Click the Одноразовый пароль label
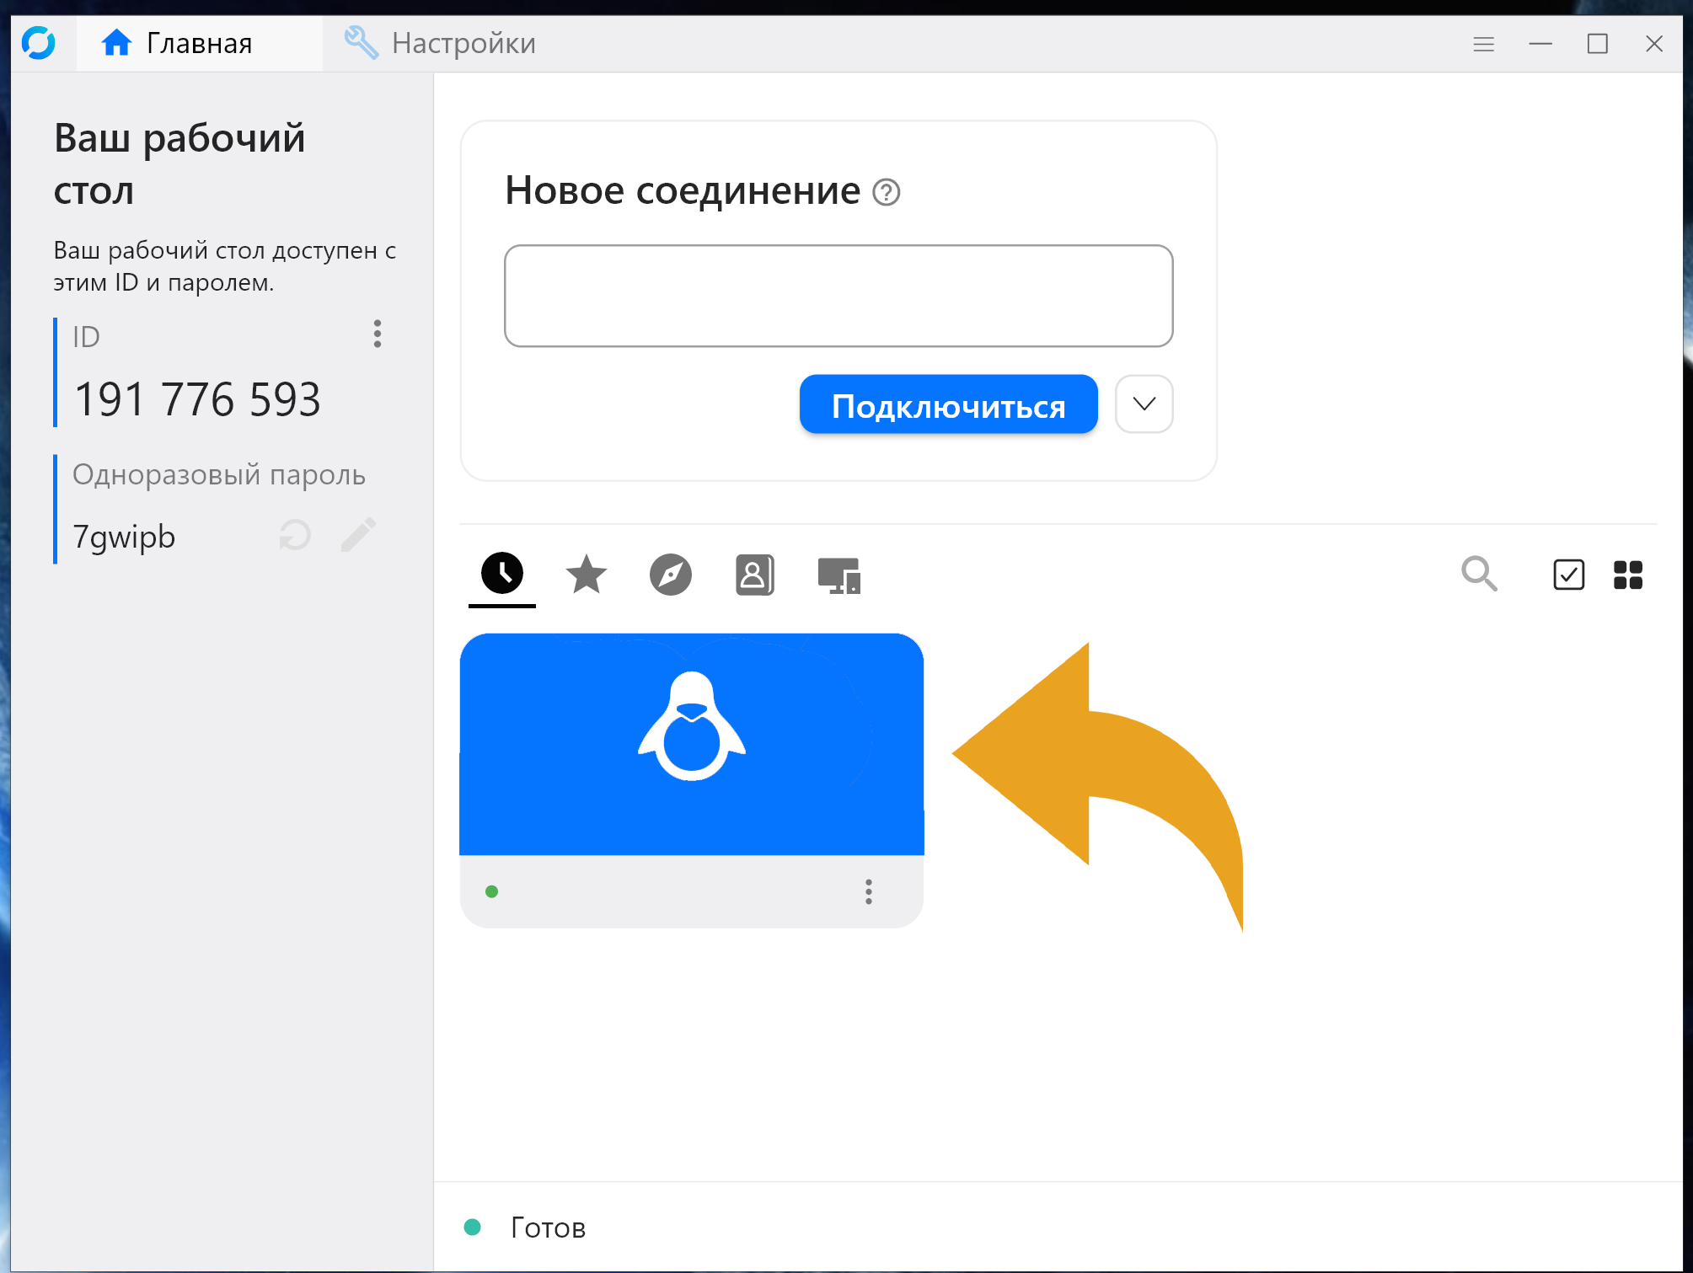Viewport: 1693px width, 1273px height. tap(219, 475)
